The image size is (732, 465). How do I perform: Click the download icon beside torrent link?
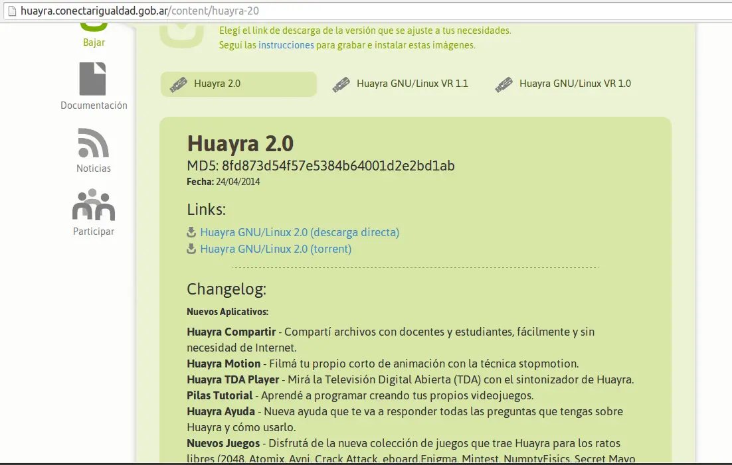pos(191,249)
